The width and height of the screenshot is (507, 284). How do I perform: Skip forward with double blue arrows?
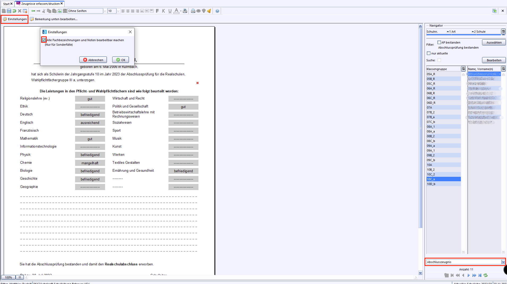474,275
